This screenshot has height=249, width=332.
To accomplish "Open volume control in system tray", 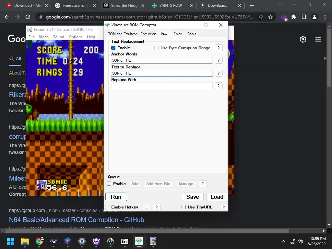I will [x=300, y=241].
